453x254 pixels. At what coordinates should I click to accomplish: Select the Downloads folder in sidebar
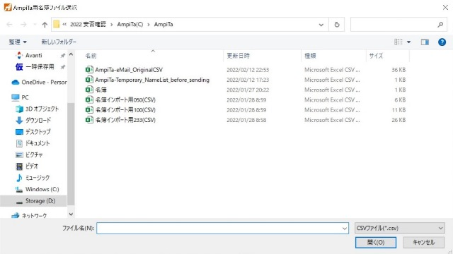click(33, 120)
